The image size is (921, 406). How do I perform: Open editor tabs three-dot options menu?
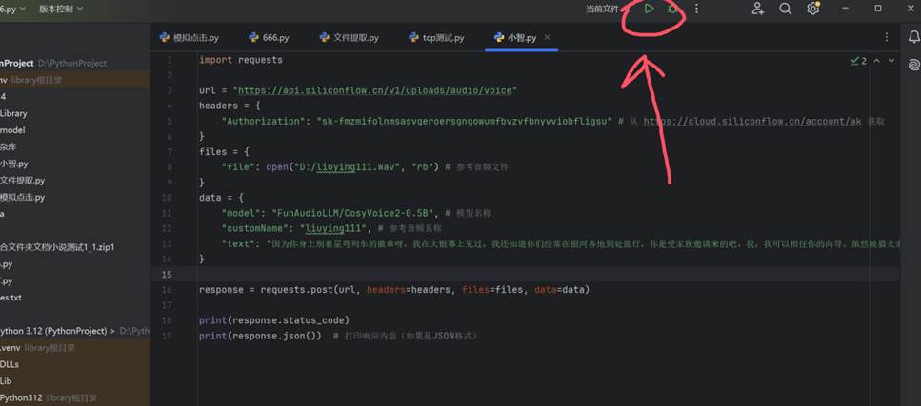(887, 38)
